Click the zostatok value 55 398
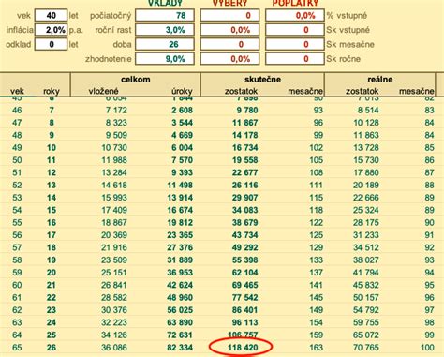 [x=245, y=260]
